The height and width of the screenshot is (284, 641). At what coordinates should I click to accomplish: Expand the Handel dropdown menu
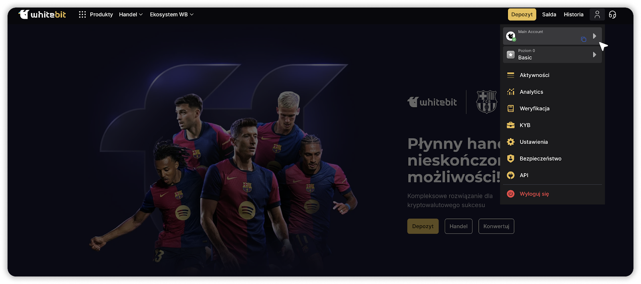pyautogui.click(x=131, y=14)
